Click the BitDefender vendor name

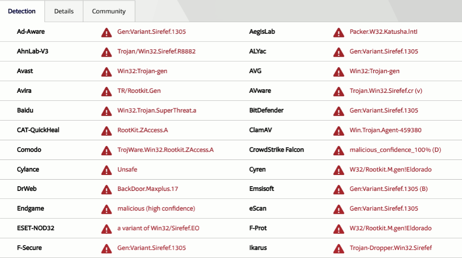[x=266, y=111]
